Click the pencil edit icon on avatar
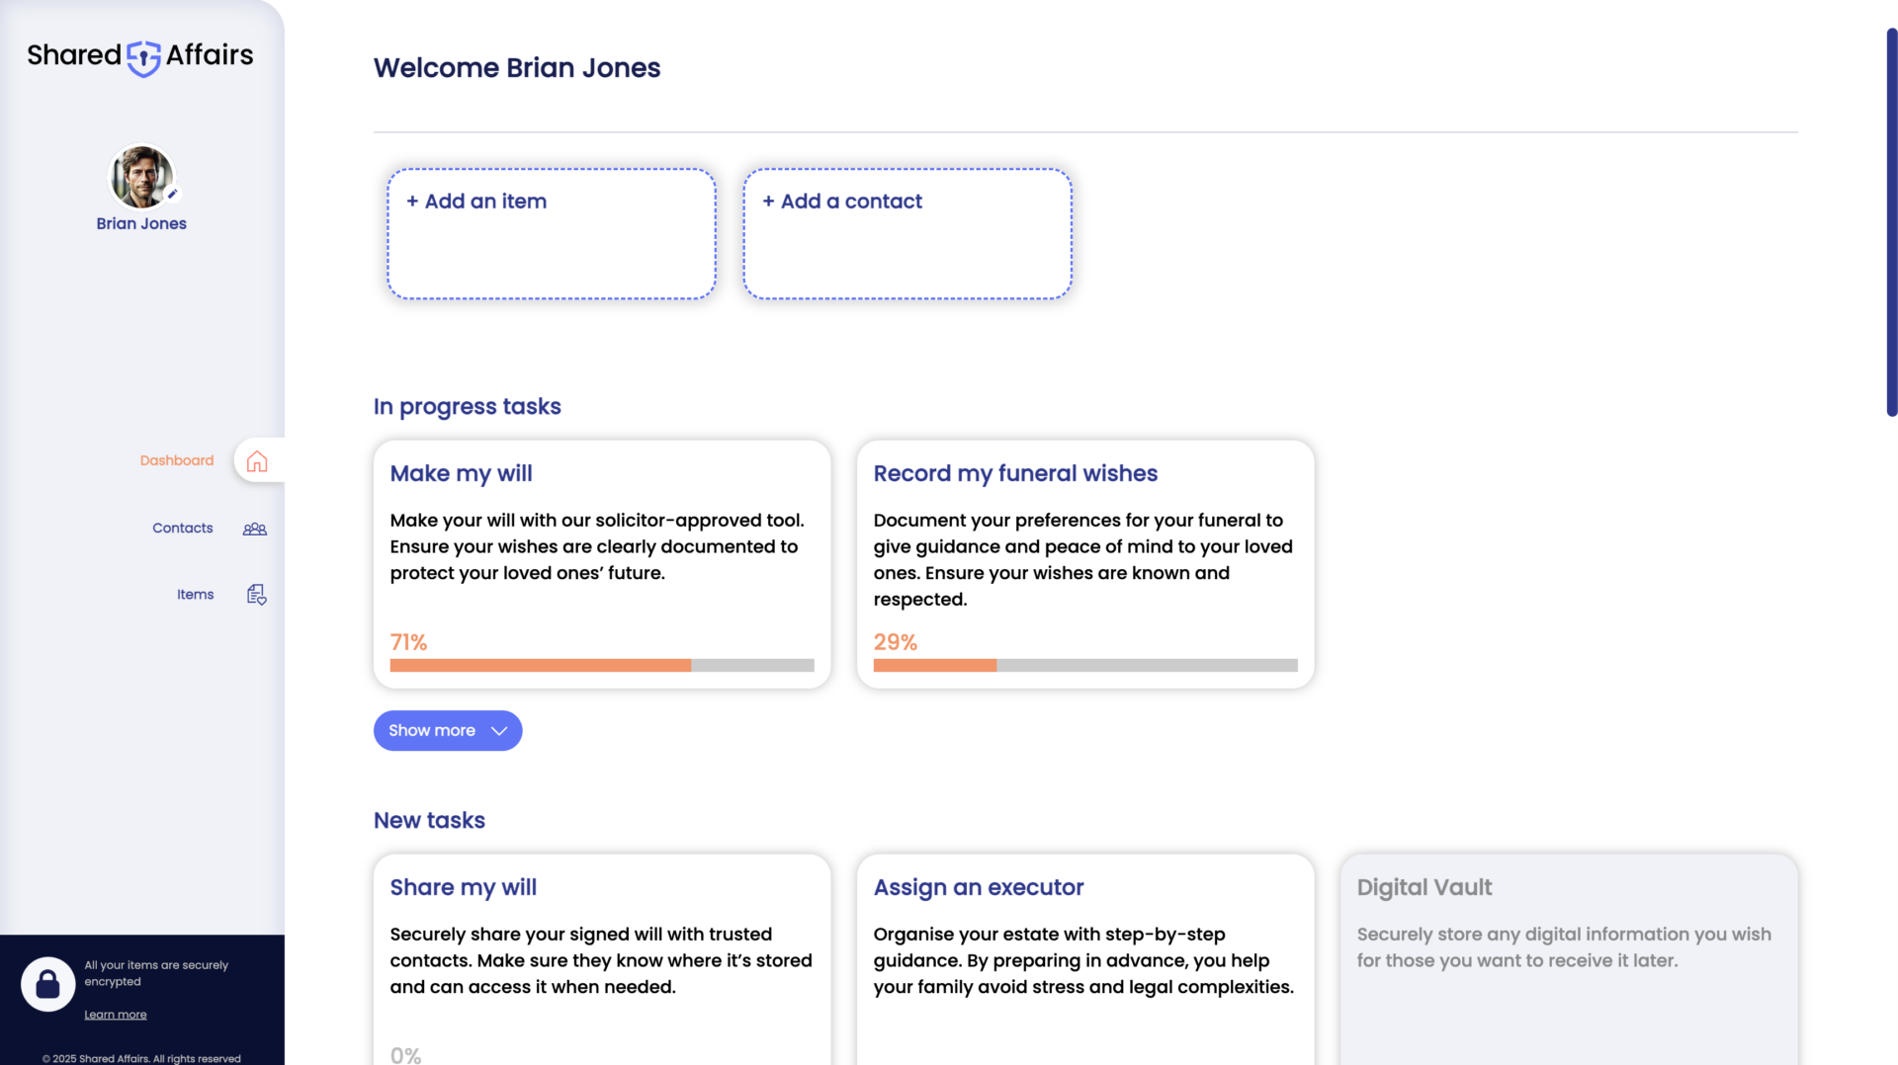Viewport: 1898px width, 1065px height. tap(172, 194)
